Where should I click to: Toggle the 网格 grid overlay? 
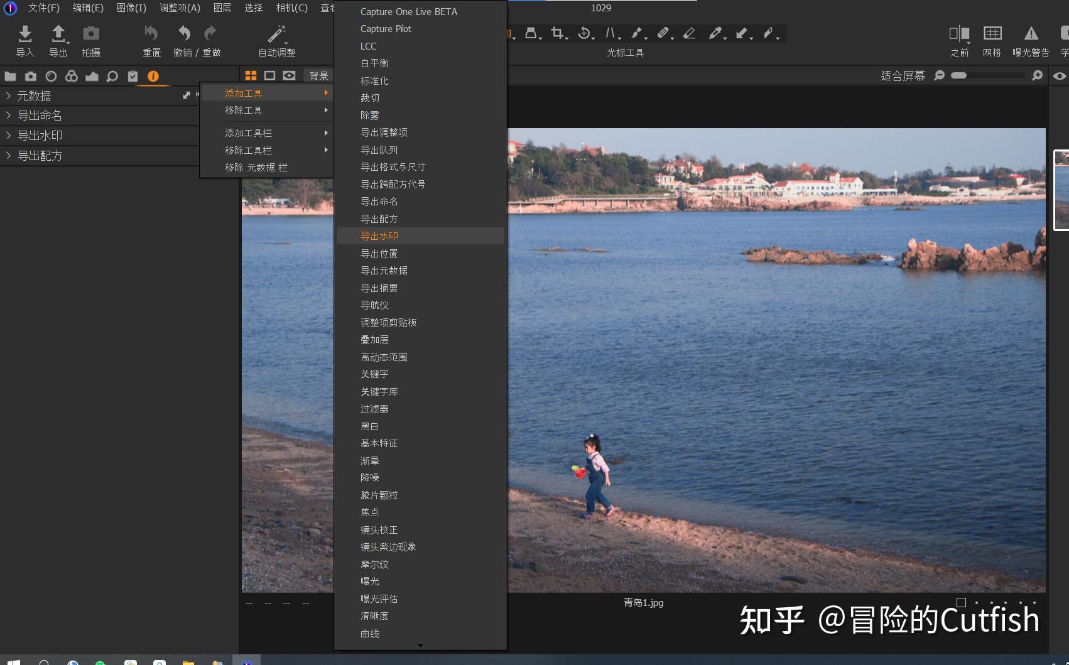(x=992, y=33)
